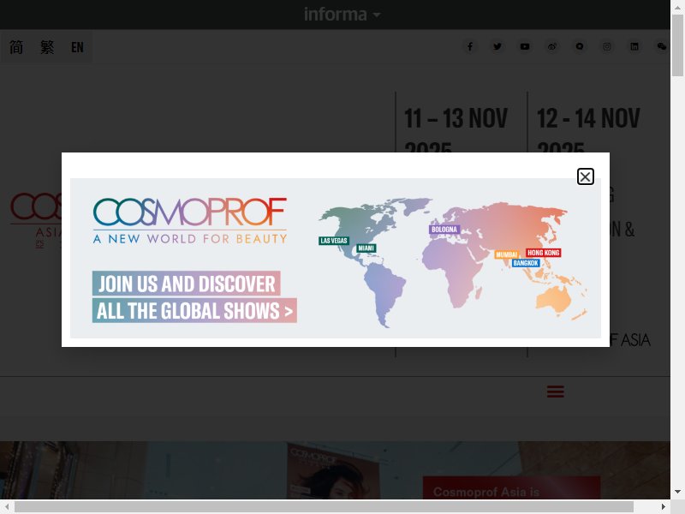Open the Instagram social icon

click(x=607, y=46)
